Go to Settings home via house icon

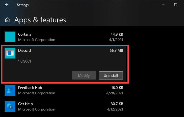[x=8, y=20]
